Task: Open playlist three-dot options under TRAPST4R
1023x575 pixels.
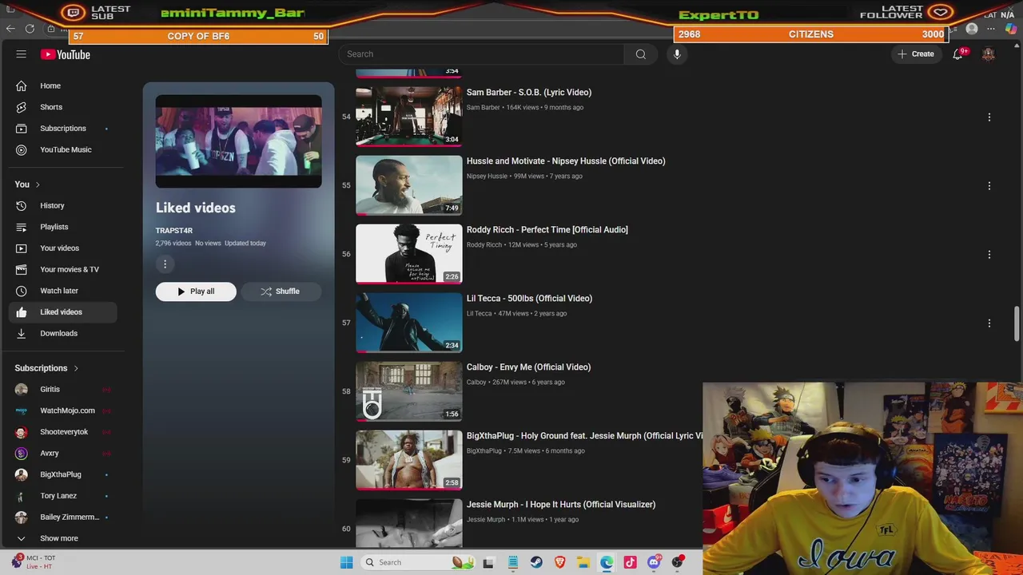Action: pyautogui.click(x=165, y=264)
